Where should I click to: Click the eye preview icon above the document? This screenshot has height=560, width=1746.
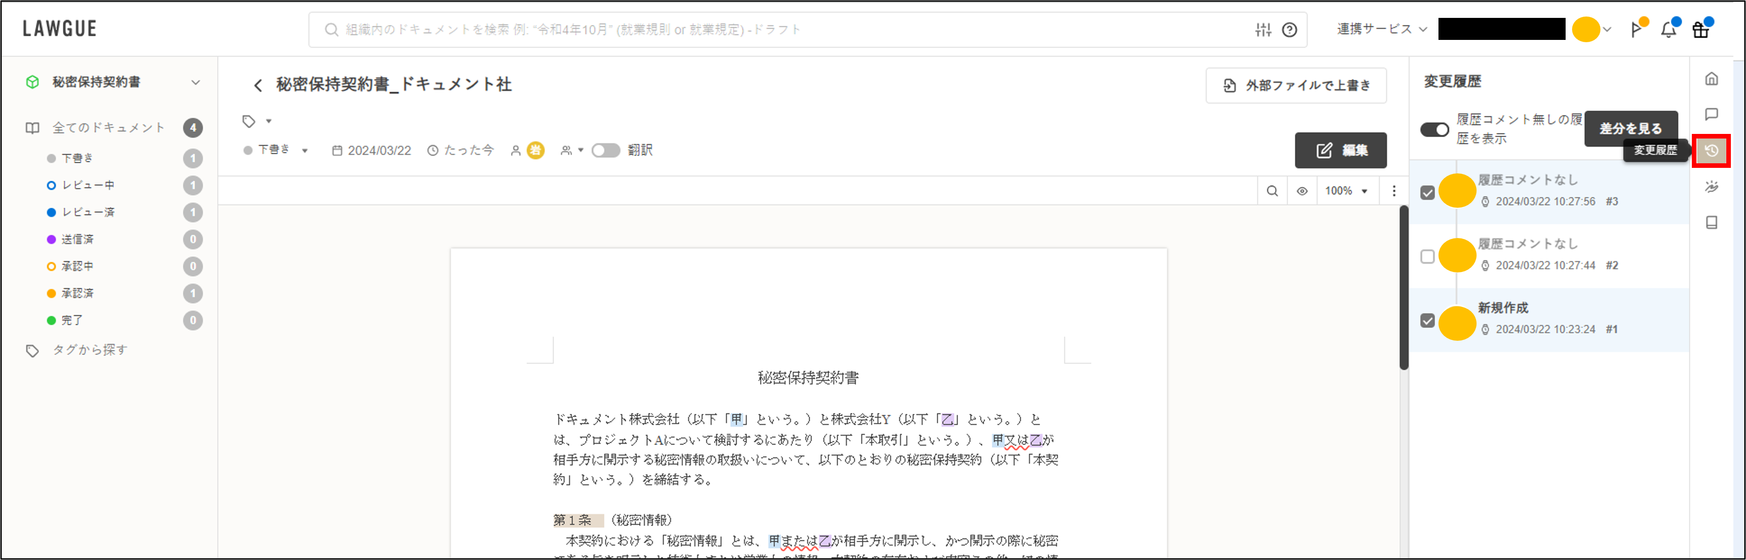click(x=1302, y=190)
